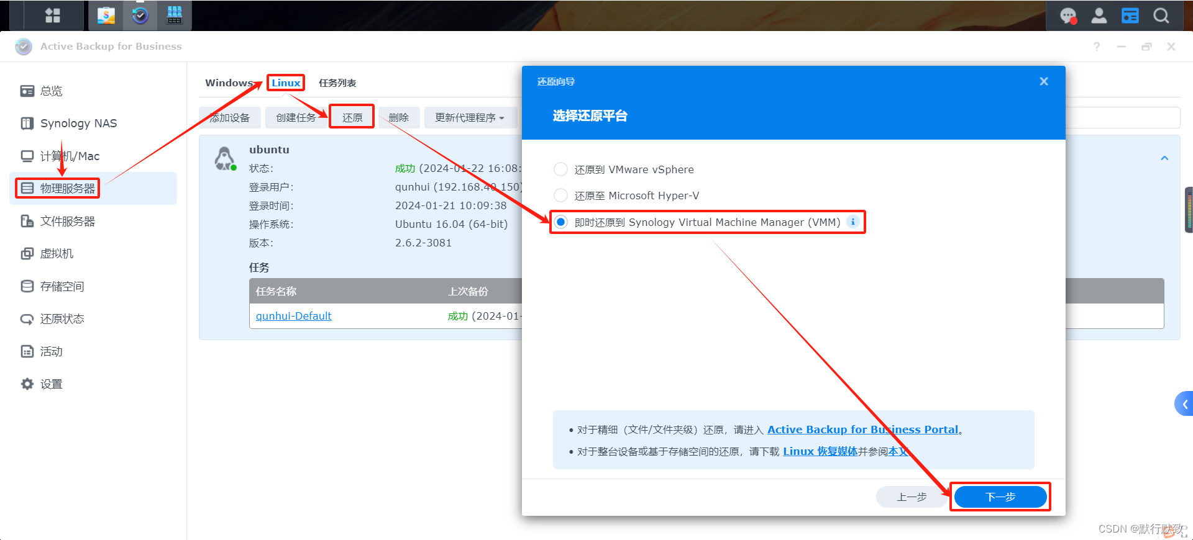Click the login time 2024-01-21 10:09:38
Screen dimensions: 1193x540
[451, 205]
